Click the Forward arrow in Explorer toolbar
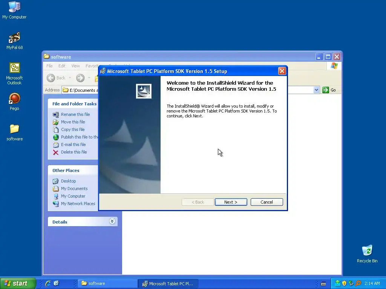 point(80,78)
